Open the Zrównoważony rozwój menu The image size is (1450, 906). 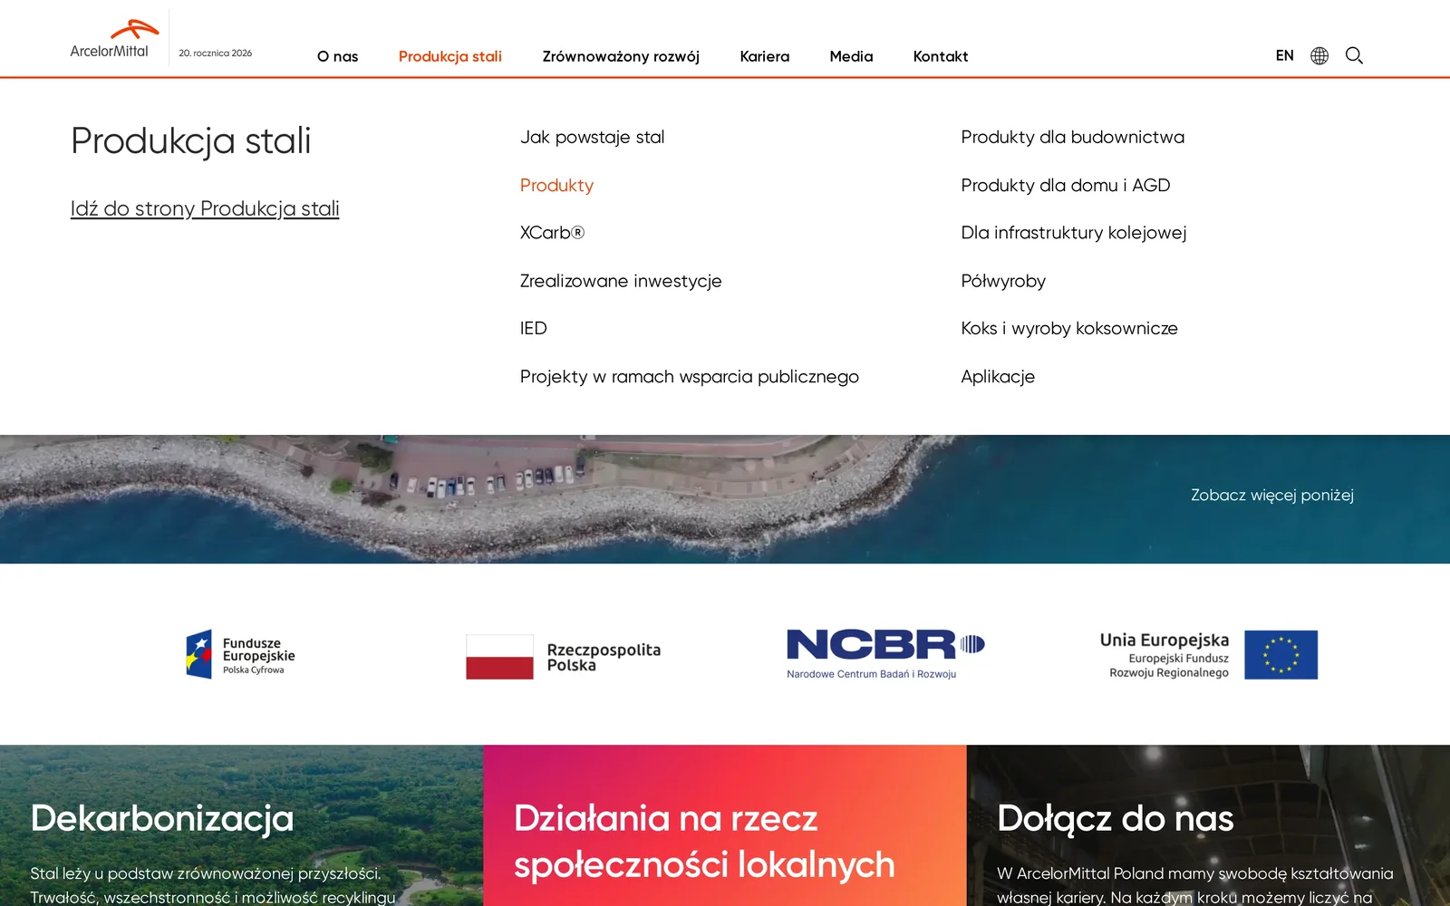point(621,56)
